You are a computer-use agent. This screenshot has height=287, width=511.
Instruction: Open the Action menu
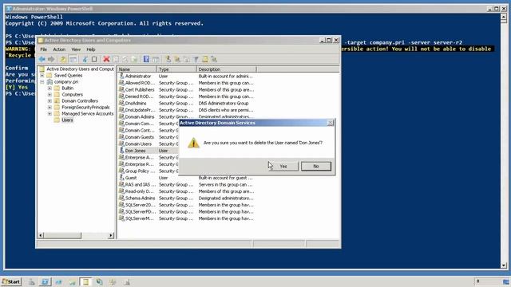click(x=59, y=49)
